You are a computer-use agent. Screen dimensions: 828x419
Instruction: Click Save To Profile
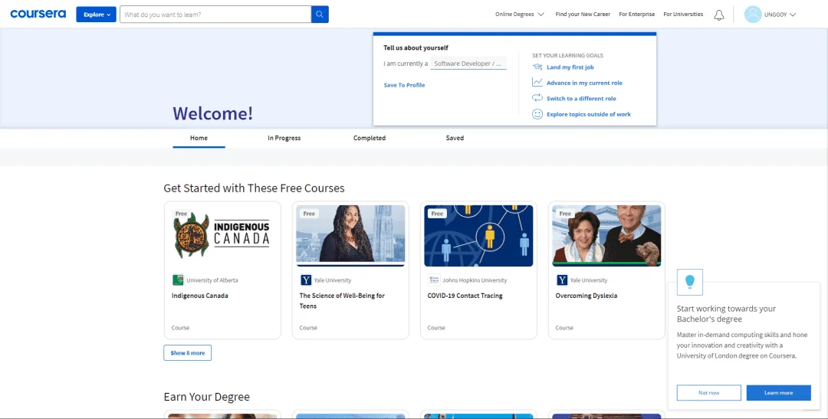tap(404, 85)
